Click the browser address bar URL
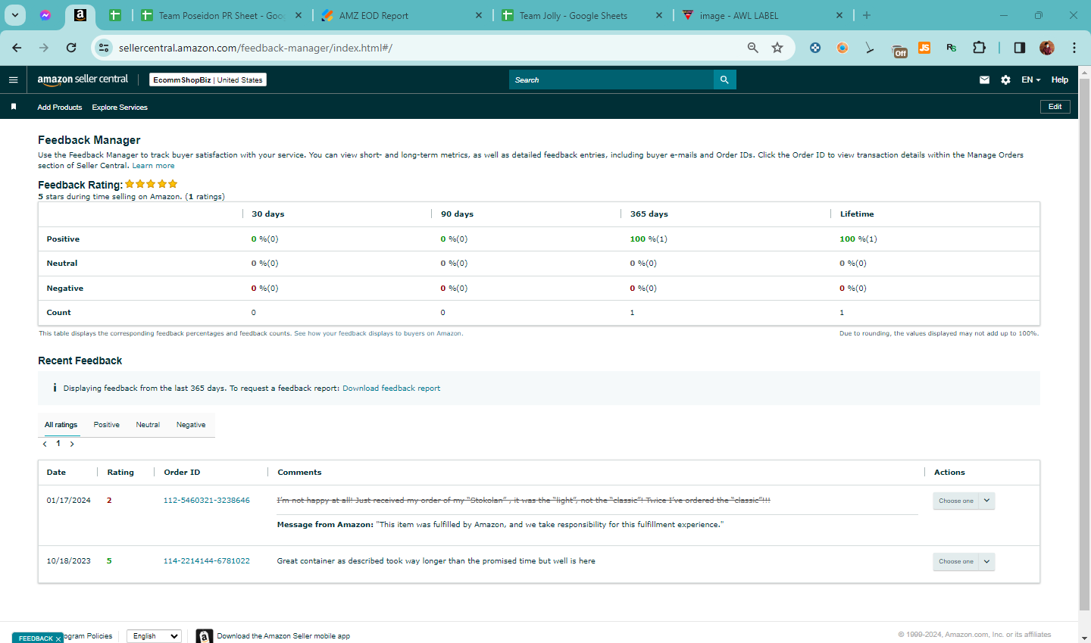Image resolution: width=1091 pixels, height=643 pixels. pos(255,48)
